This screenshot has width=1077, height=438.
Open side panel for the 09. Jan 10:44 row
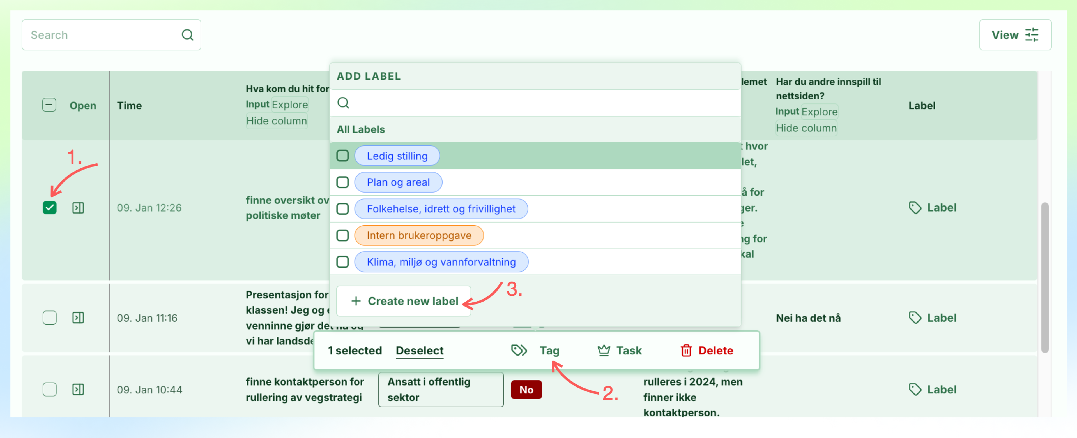pyautogui.click(x=78, y=390)
